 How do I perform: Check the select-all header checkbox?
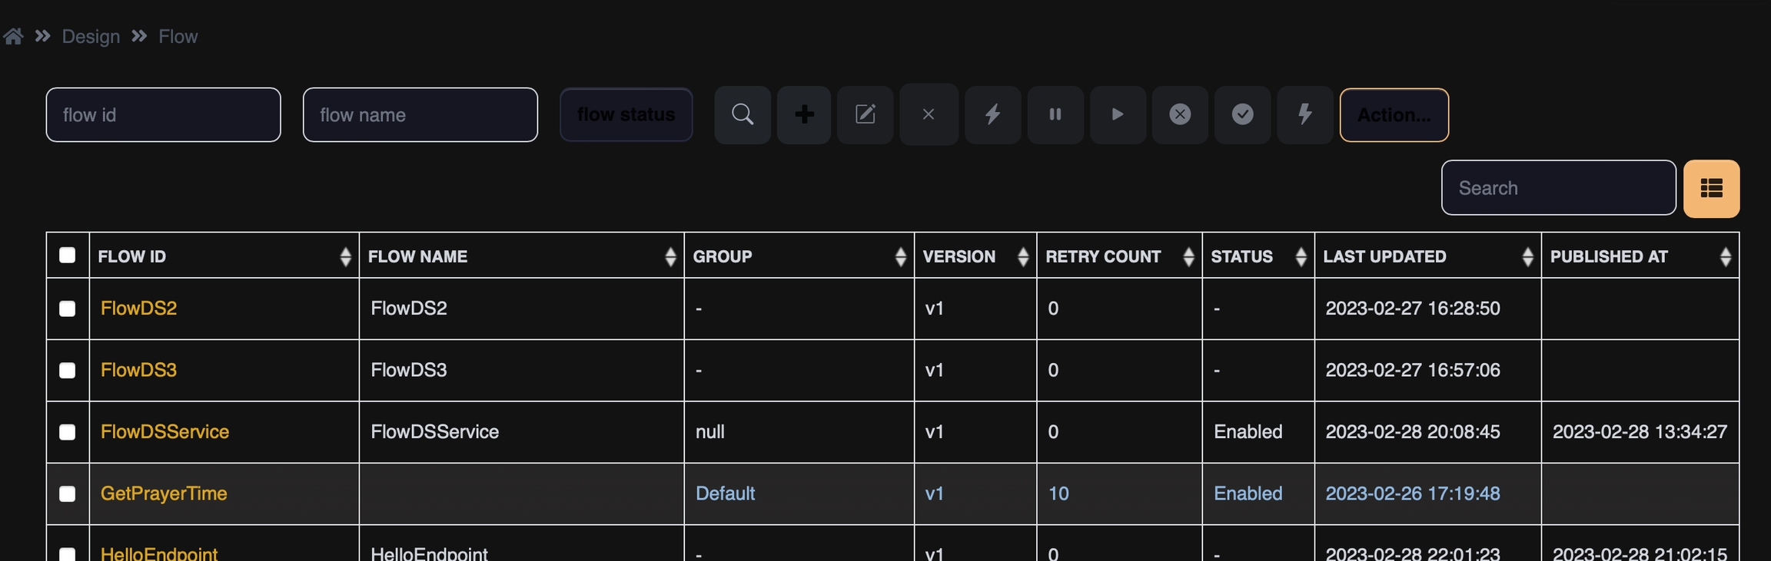68,256
